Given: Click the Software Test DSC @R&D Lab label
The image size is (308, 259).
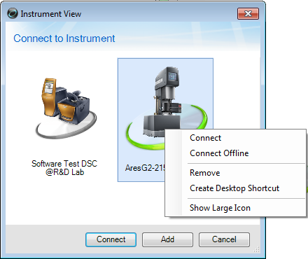Looking at the screenshot, I should tap(64, 168).
